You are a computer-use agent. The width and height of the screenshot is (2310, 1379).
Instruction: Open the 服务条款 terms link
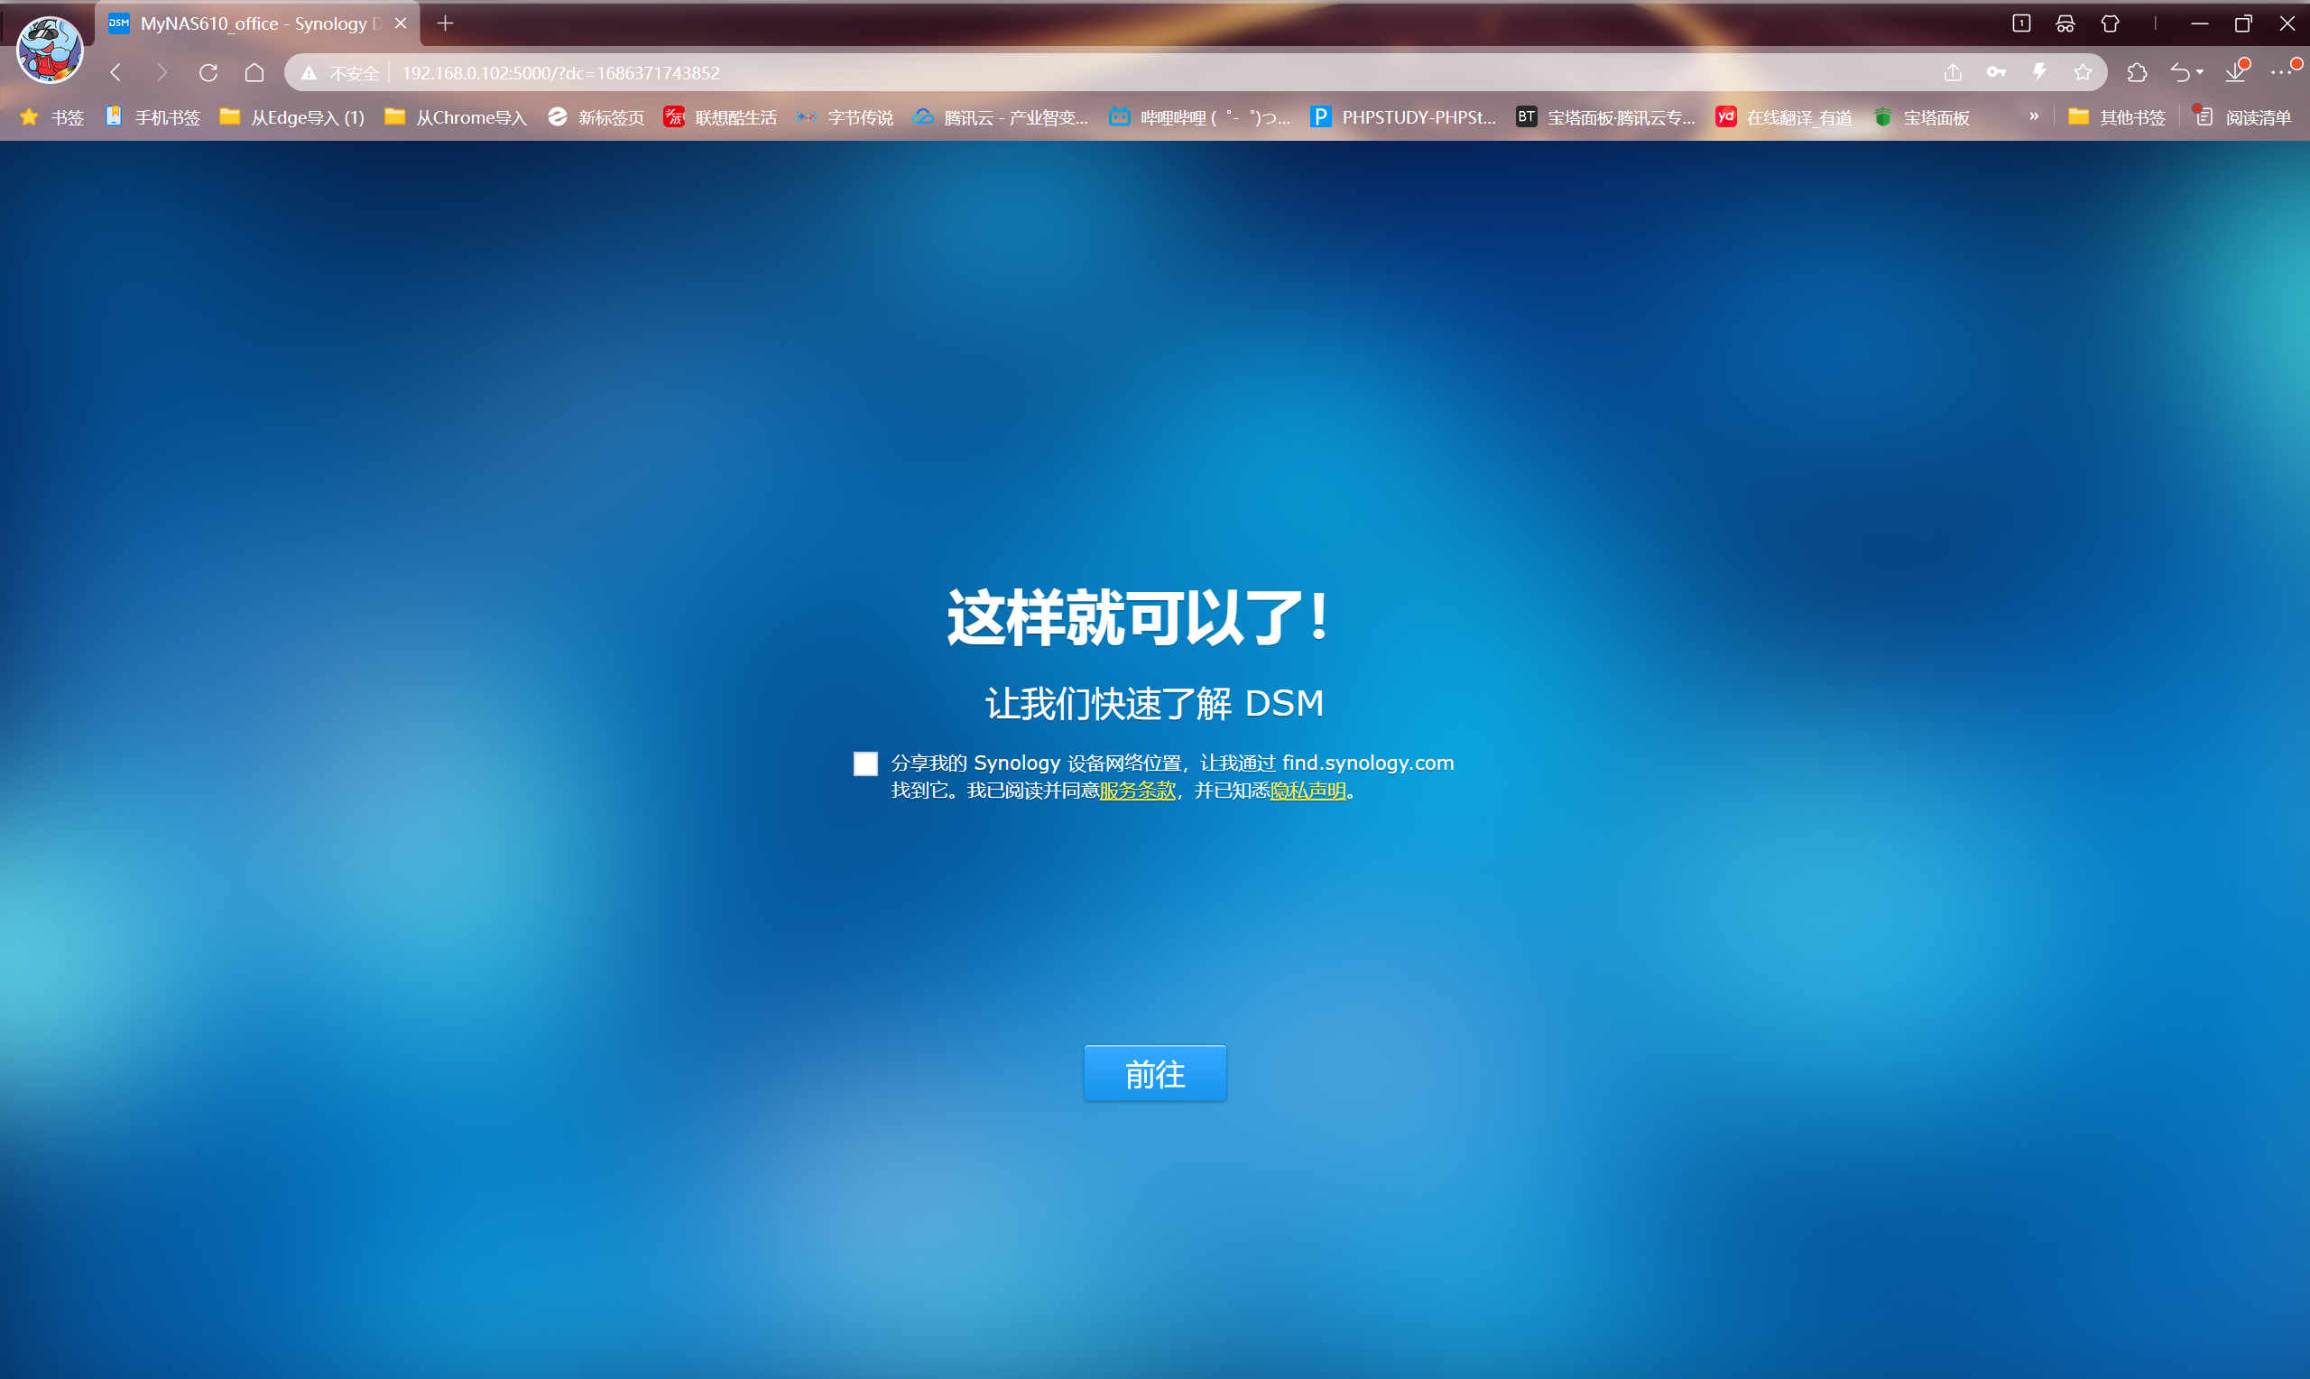click(1138, 790)
